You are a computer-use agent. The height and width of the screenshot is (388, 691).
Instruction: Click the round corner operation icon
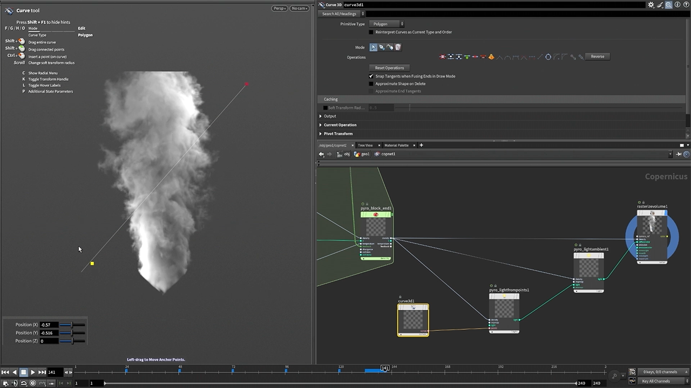pos(557,57)
